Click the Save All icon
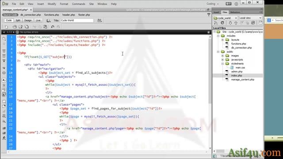 click(27, 26)
